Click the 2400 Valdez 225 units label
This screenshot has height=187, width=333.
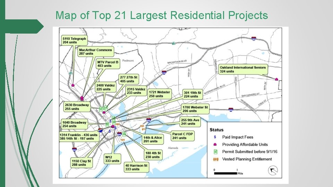pyautogui.click(x=105, y=87)
